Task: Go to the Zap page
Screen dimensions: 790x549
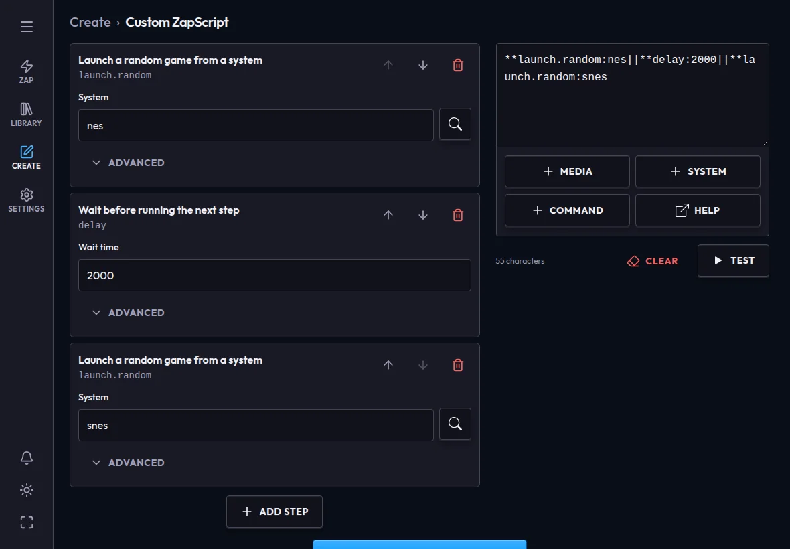Action: coord(26,72)
